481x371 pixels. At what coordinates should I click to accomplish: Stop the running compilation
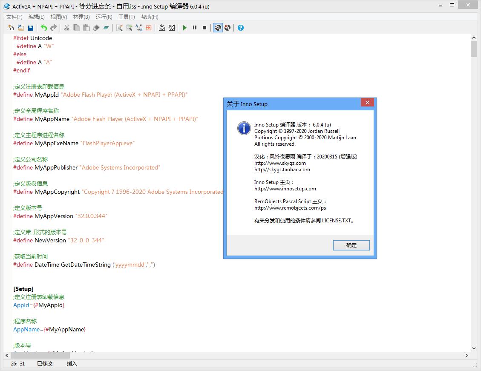point(205,28)
